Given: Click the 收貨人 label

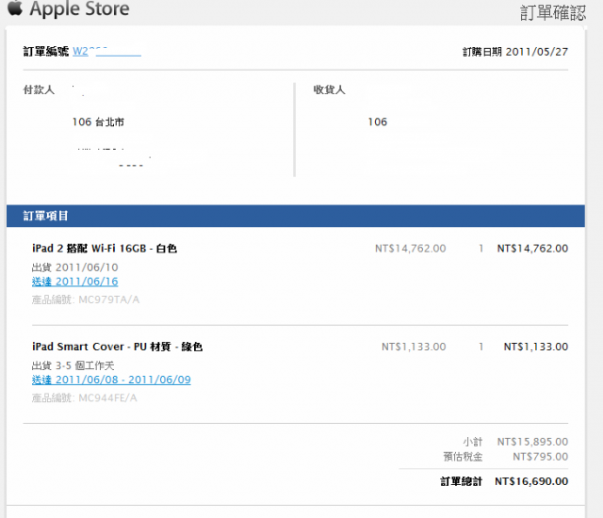Looking at the screenshot, I should (x=329, y=89).
